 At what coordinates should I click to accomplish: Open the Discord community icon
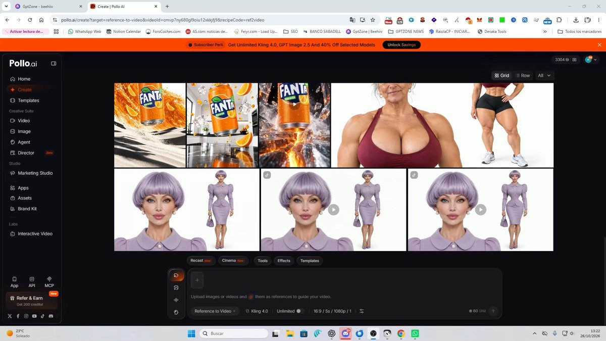point(50,316)
